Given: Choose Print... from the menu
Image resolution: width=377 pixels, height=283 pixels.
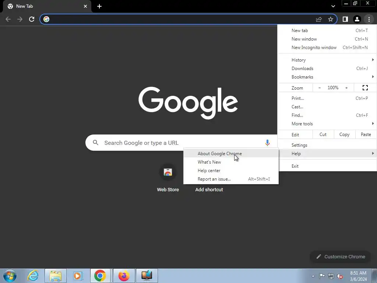Looking at the screenshot, I should click(x=327, y=98).
